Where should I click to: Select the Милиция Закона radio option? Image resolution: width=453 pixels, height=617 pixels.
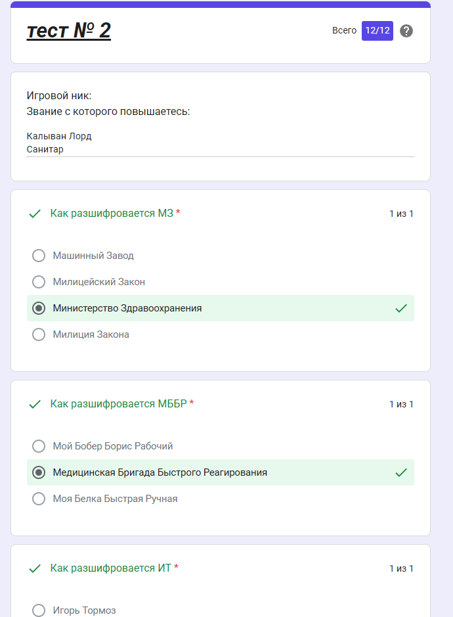click(39, 334)
